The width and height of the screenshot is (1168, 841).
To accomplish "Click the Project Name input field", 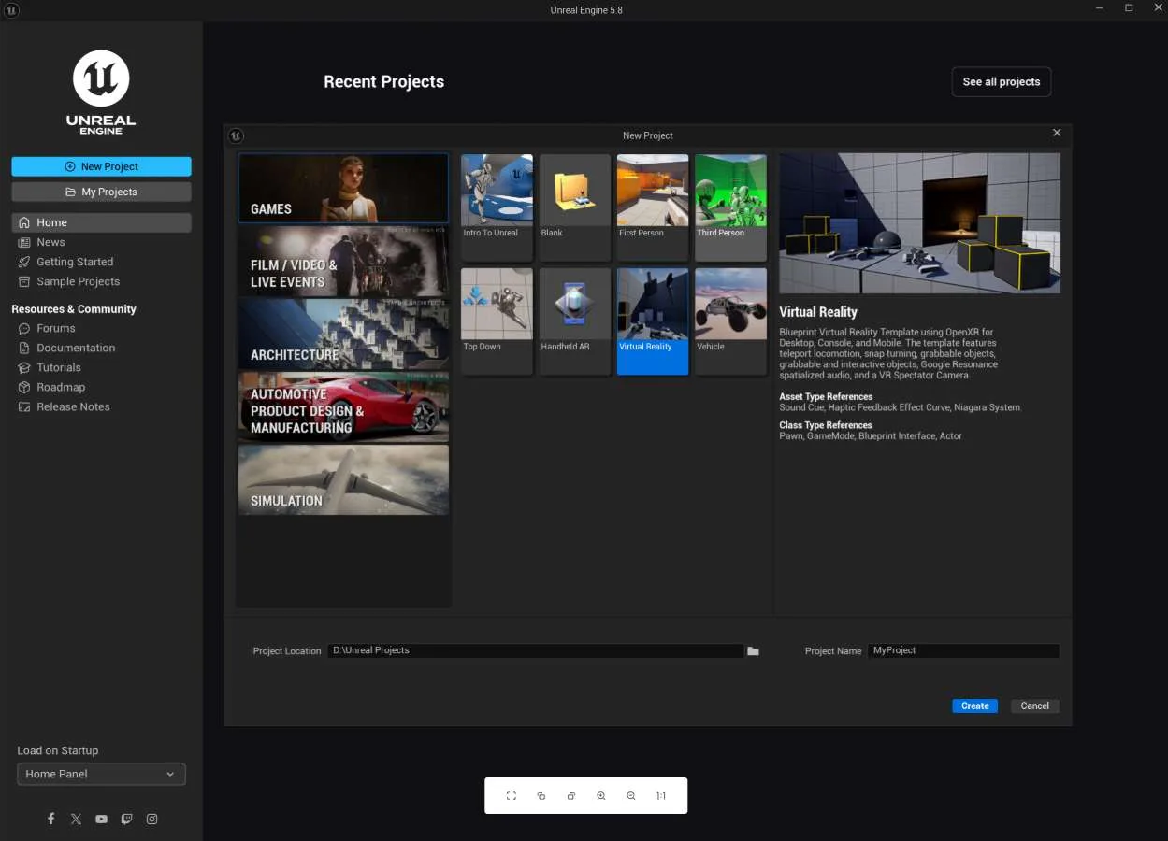I will tap(963, 650).
